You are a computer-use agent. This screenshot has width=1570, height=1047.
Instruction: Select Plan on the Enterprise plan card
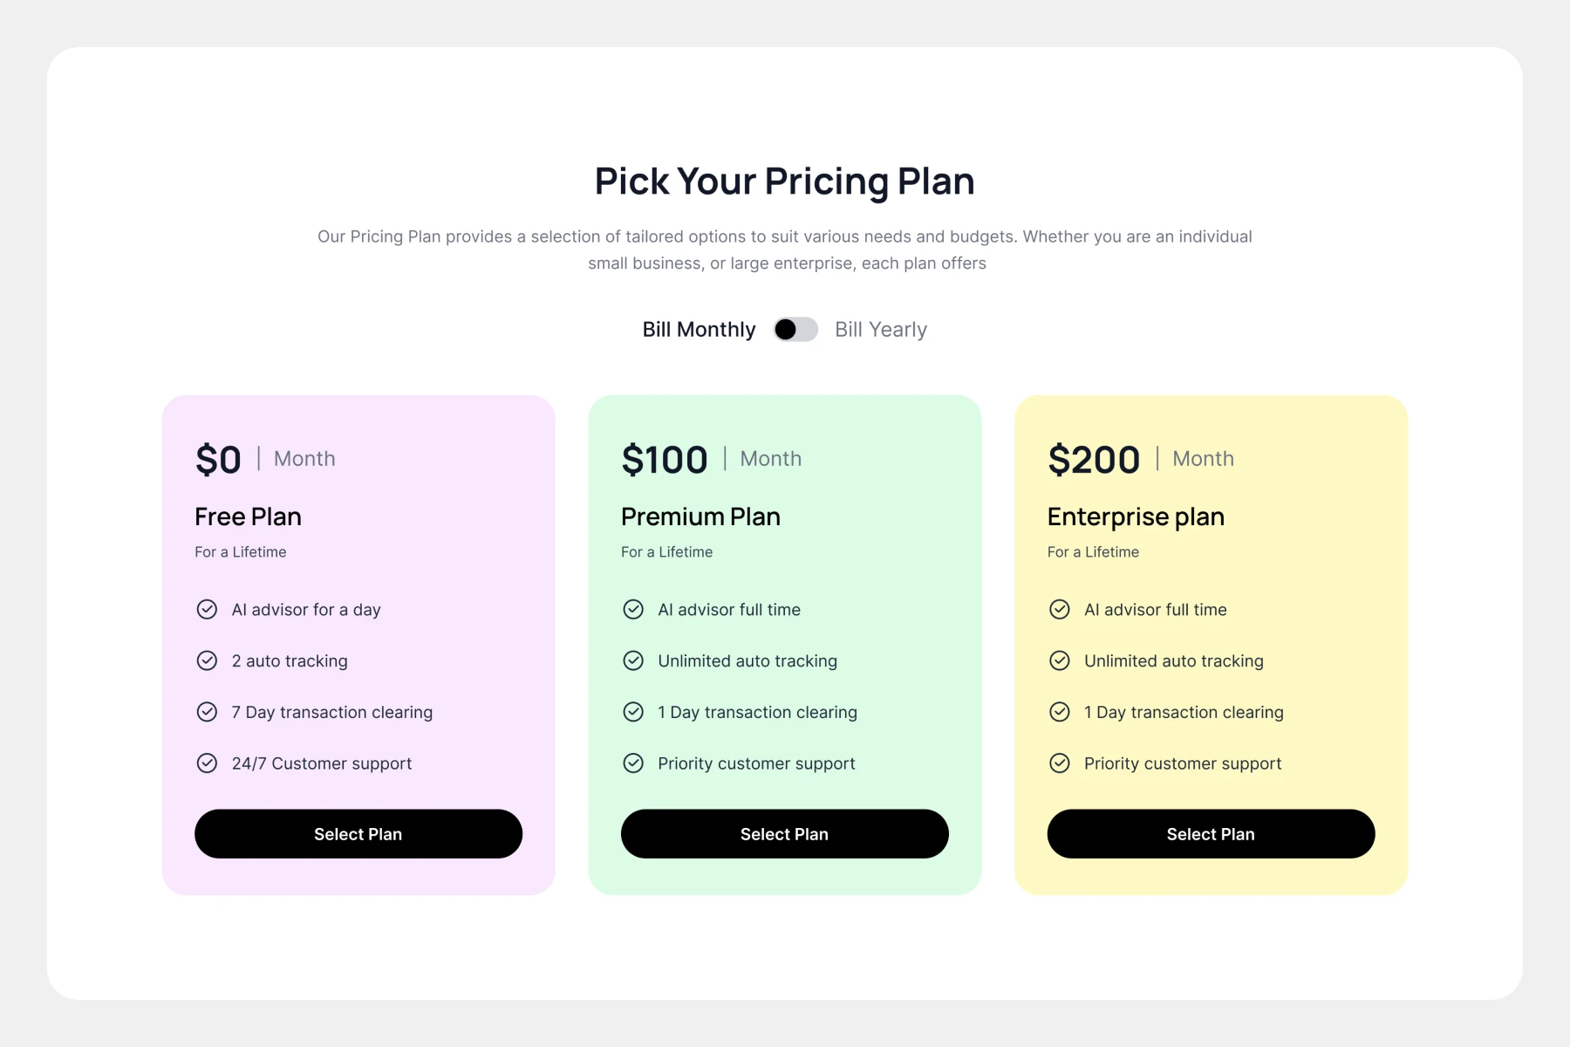[1211, 834]
